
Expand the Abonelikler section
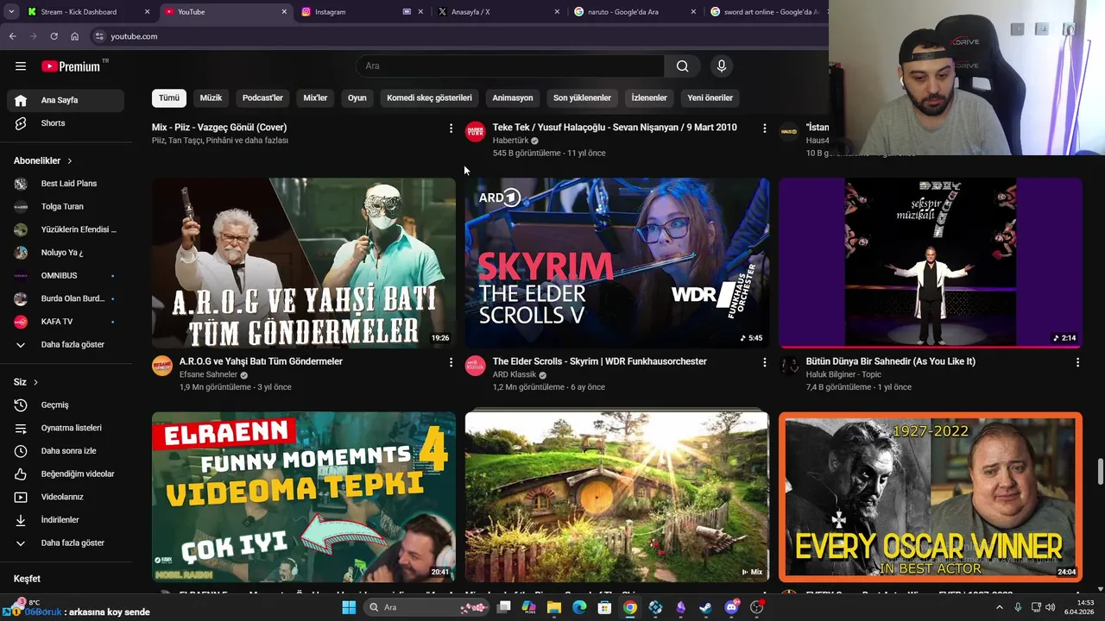click(43, 160)
